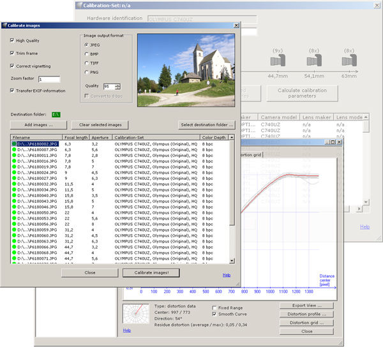Toggle the Correct vignetting checkbox
Screen dimensions: 383x347
[12, 66]
